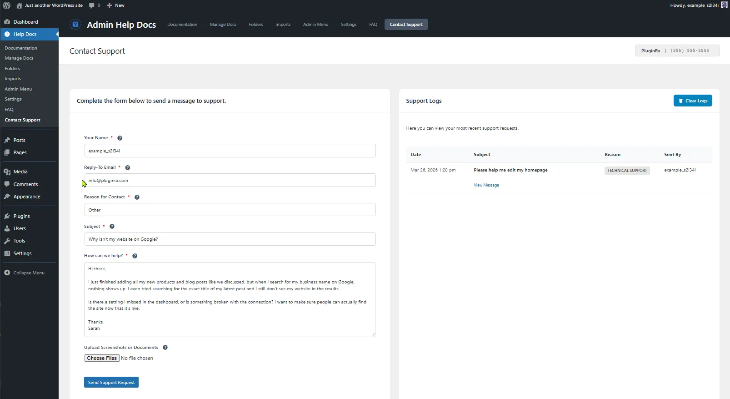This screenshot has width=730, height=399.
Task: Click the Admin Help Docs logo icon
Action: click(75, 25)
